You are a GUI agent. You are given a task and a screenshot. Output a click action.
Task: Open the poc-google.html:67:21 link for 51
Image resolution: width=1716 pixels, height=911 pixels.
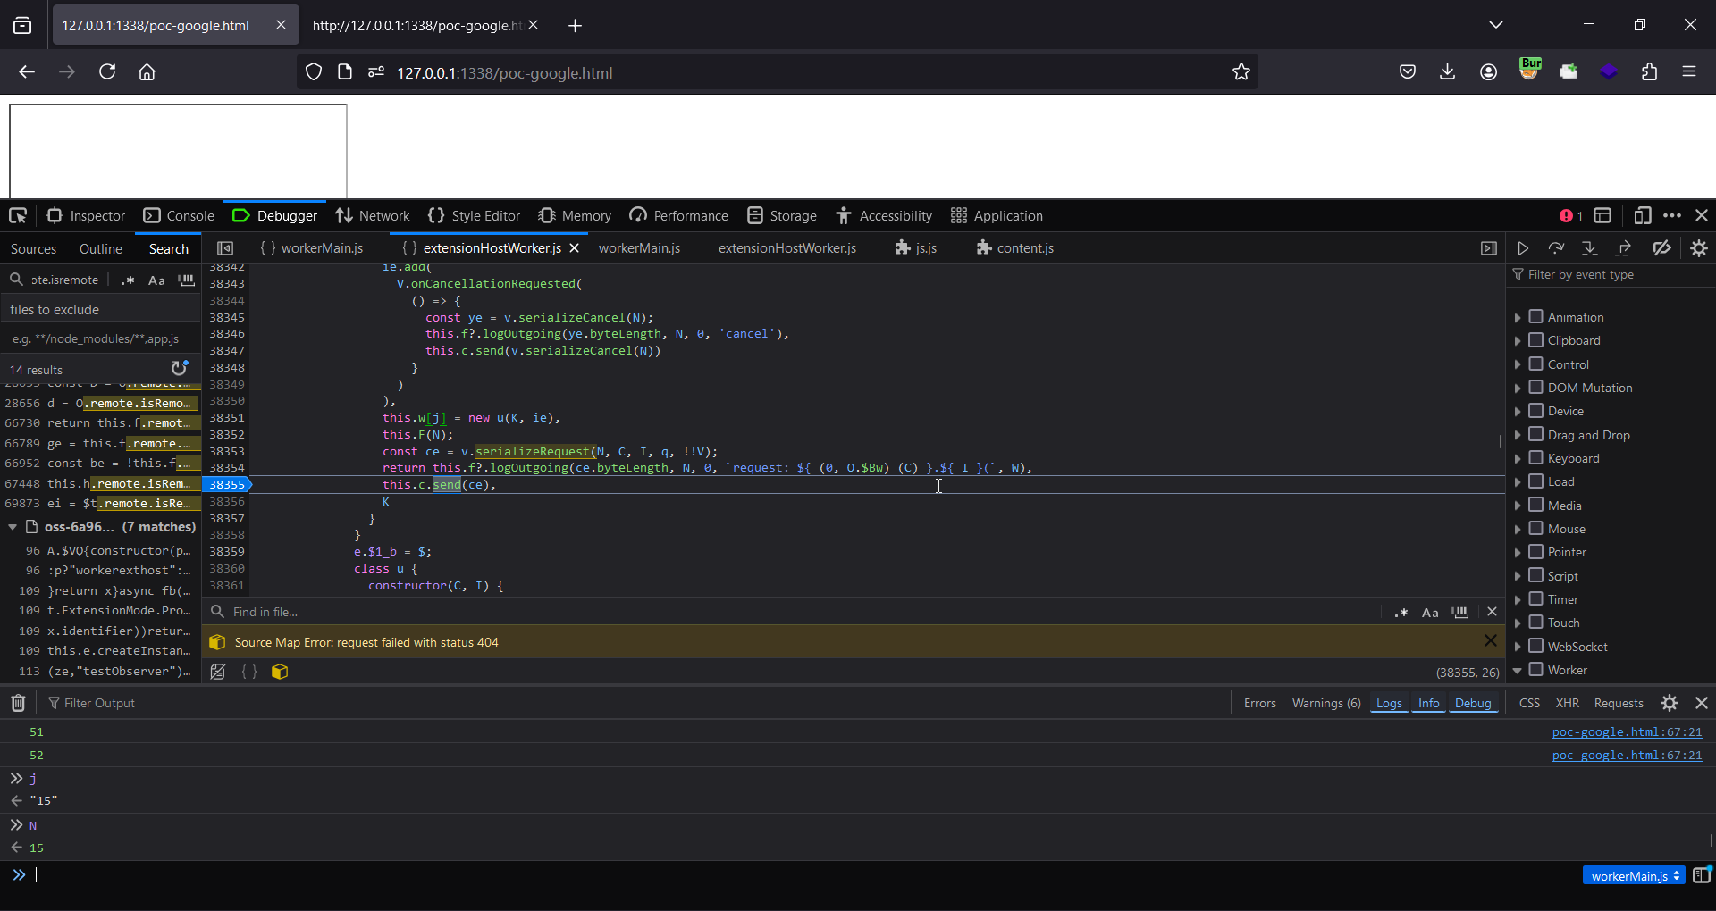tap(1627, 731)
